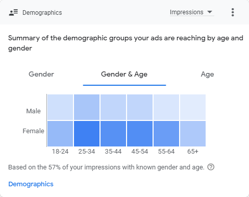Click the Female 35-44 heatmap cell
249x197 pixels.
pos(113,134)
